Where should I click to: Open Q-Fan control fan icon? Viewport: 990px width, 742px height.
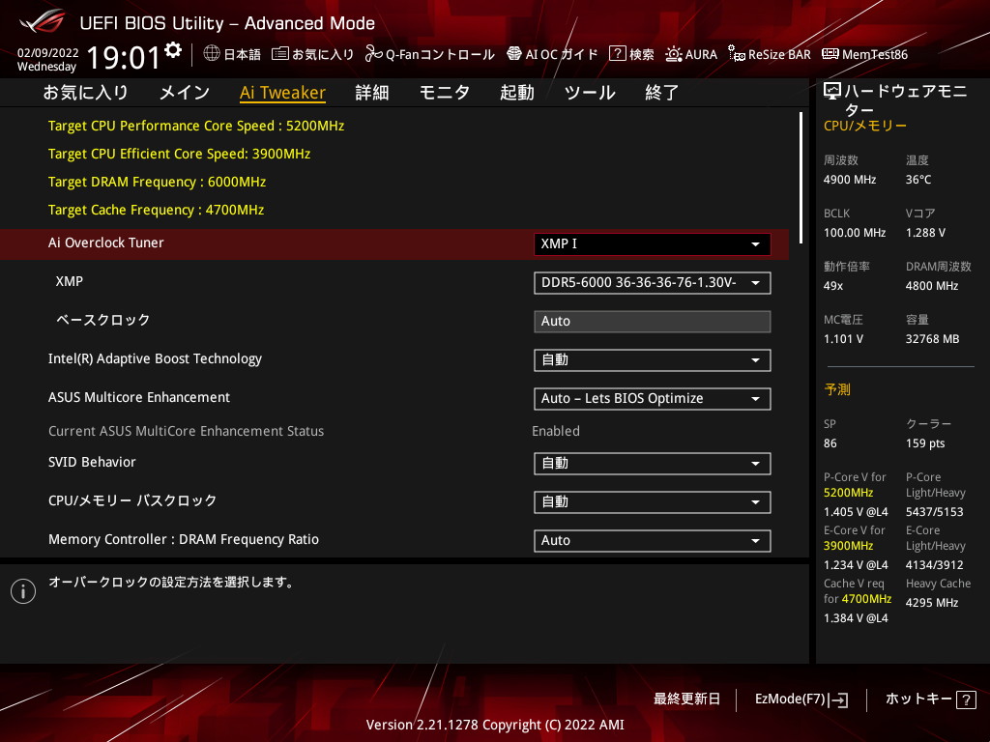(x=373, y=54)
